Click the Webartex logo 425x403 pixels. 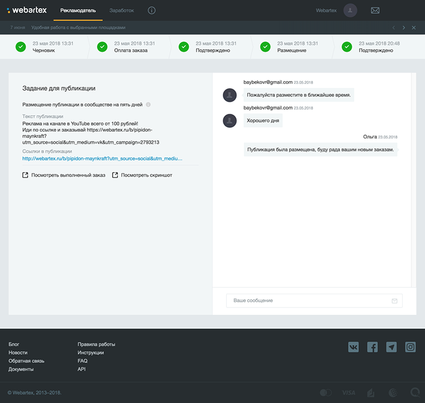pyautogui.click(x=27, y=10)
